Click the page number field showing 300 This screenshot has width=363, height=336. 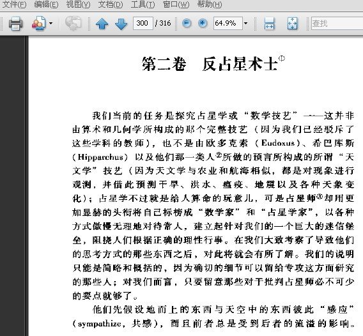(x=143, y=23)
